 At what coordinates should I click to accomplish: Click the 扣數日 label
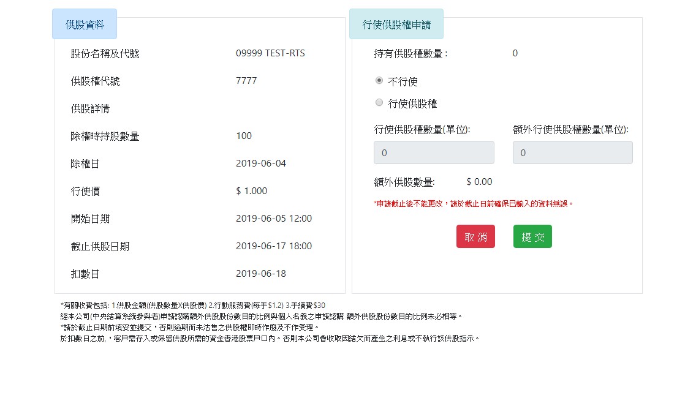click(85, 274)
